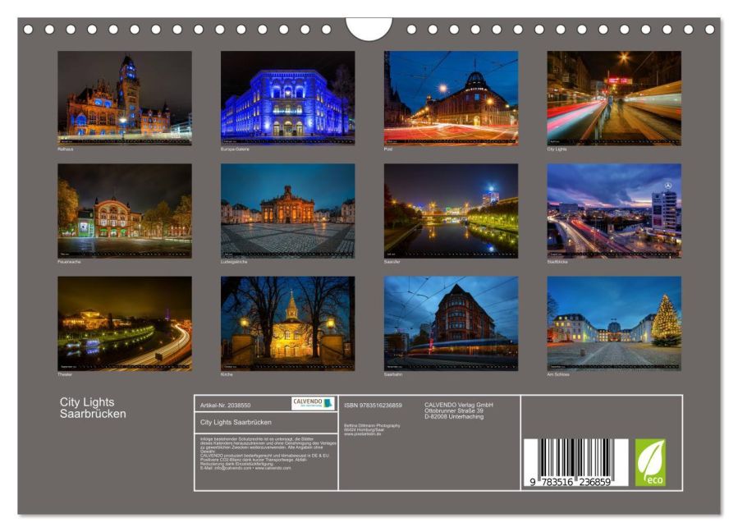Open the Saarufer river reflection thumbnail
This screenshot has height=532, width=738.
tap(451, 210)
